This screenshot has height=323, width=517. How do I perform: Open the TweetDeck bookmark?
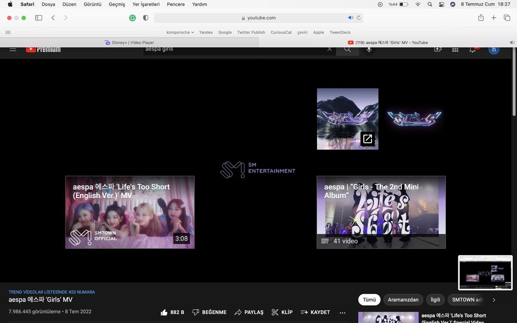click(x=340, y=32)
